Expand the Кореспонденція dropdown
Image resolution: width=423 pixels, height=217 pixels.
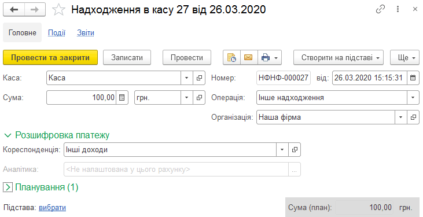[282, 149]
